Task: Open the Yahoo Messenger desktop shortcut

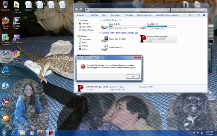Action: point(5,104)
